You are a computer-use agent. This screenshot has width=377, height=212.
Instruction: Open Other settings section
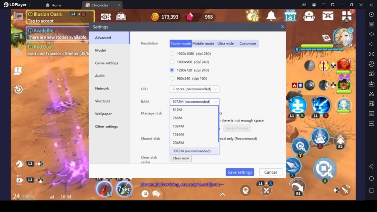(x=109, y=127)
